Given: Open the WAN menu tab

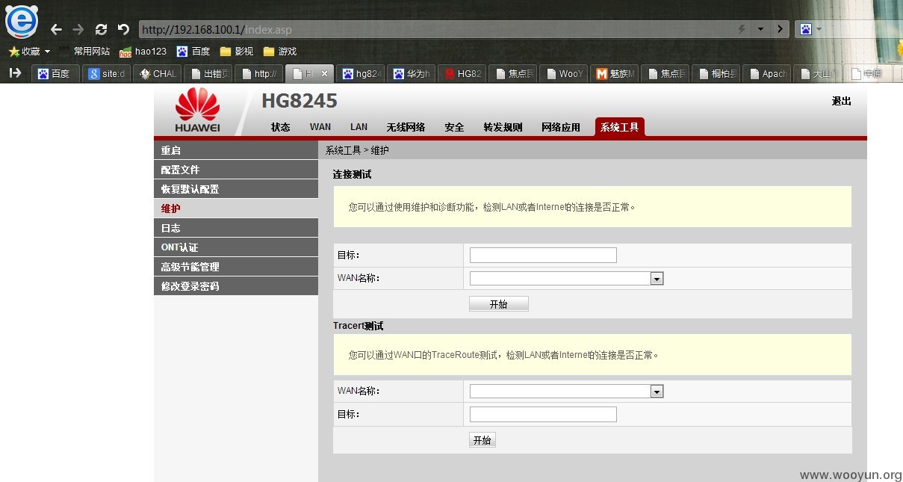Looking at the screenshot, I should 320,127.
